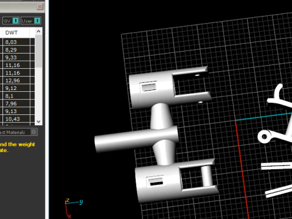Viewport: 292px width, 219px height.
Task: Click the scroll up arrow of table
Action: click(38, 31)
